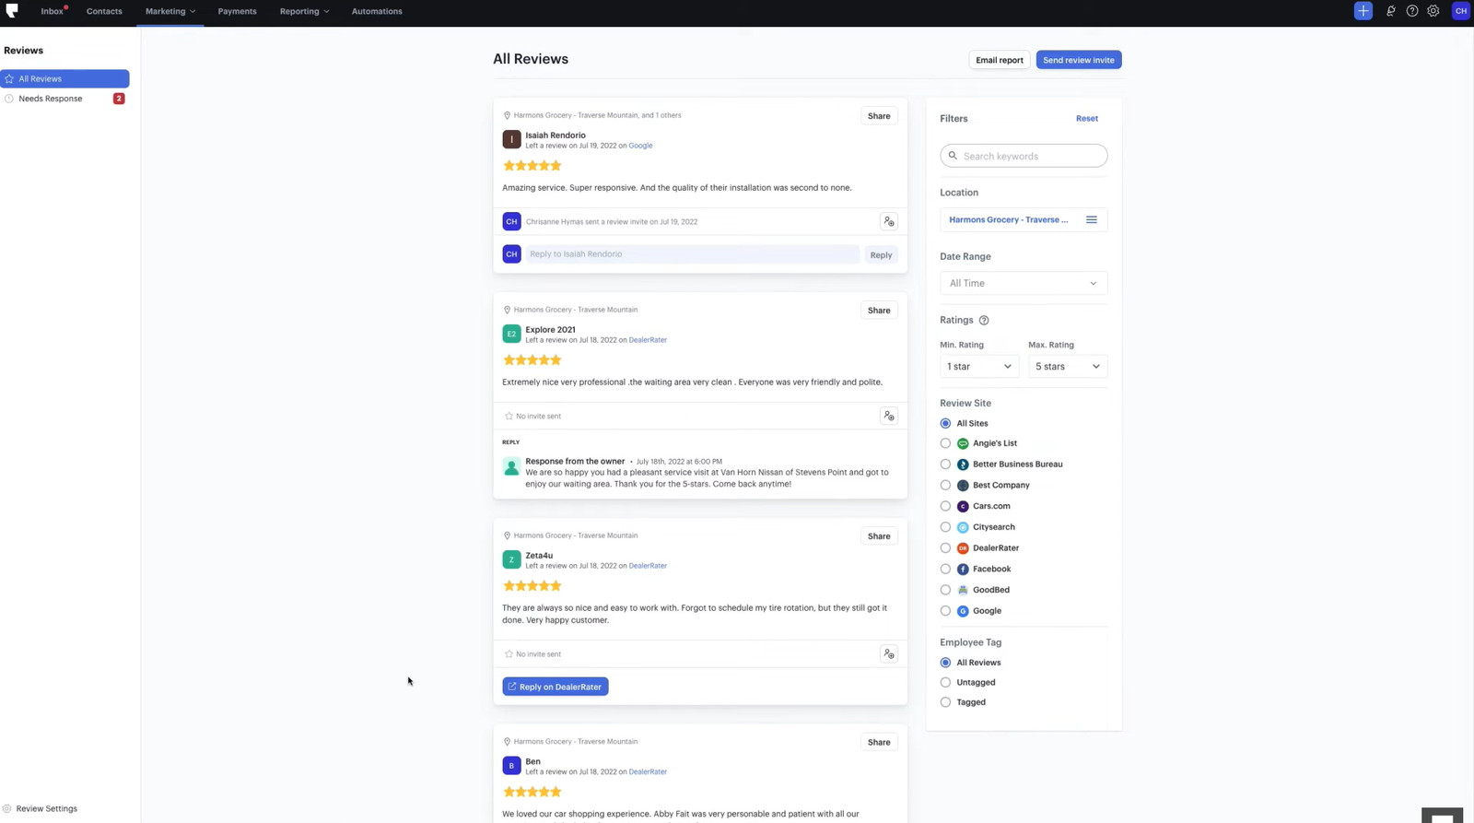Click Isaiah Rendorio's avatar
1474x823 pixels.
click(511, 139)
